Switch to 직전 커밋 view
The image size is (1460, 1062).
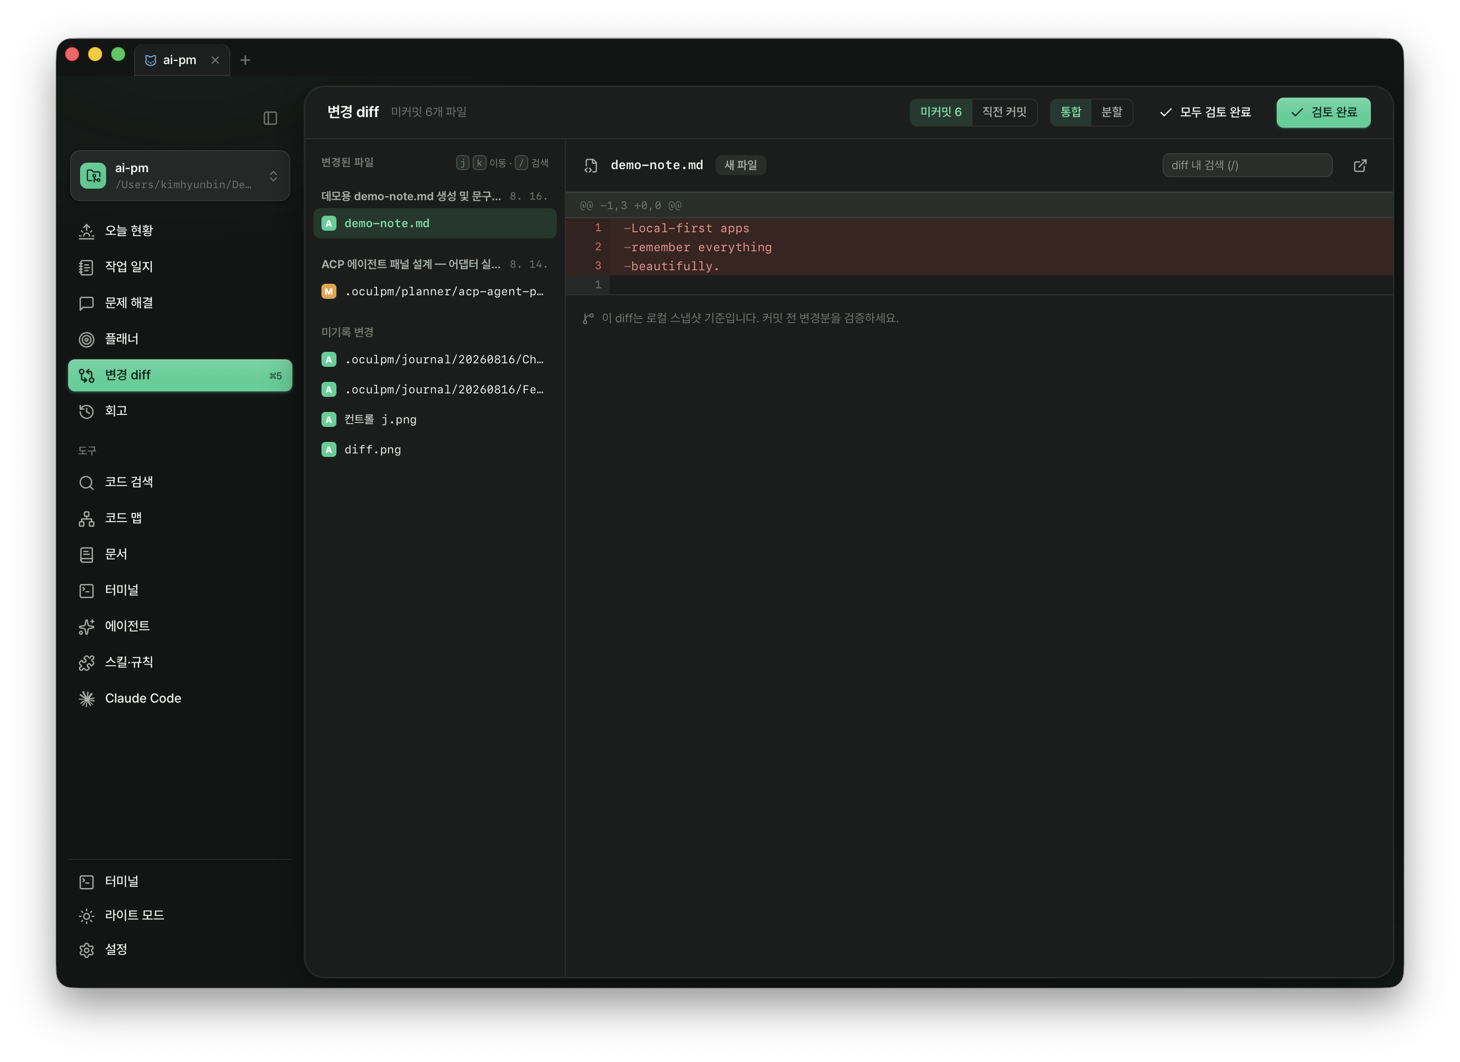[1003, 112]
